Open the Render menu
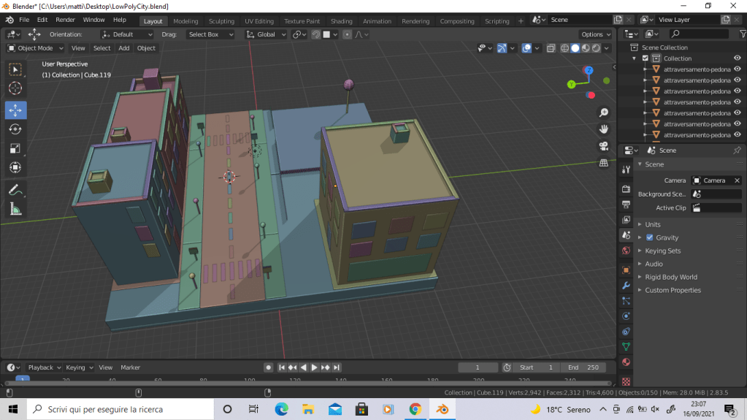The width and height of the screenshot is (747, 420). 65,20
